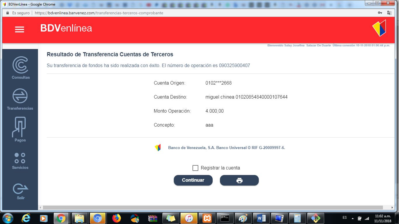Open Paint from taskbar
The width and height of the screenshot is (399, 224).
point(243,218)
